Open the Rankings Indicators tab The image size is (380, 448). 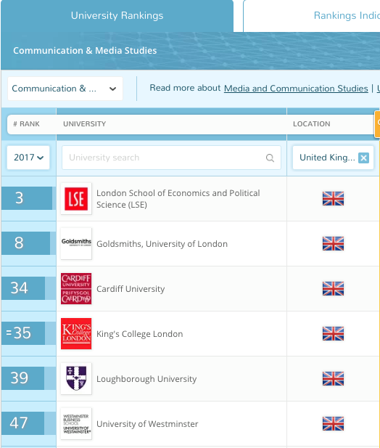pyautogui.click(x=312, y=16)
